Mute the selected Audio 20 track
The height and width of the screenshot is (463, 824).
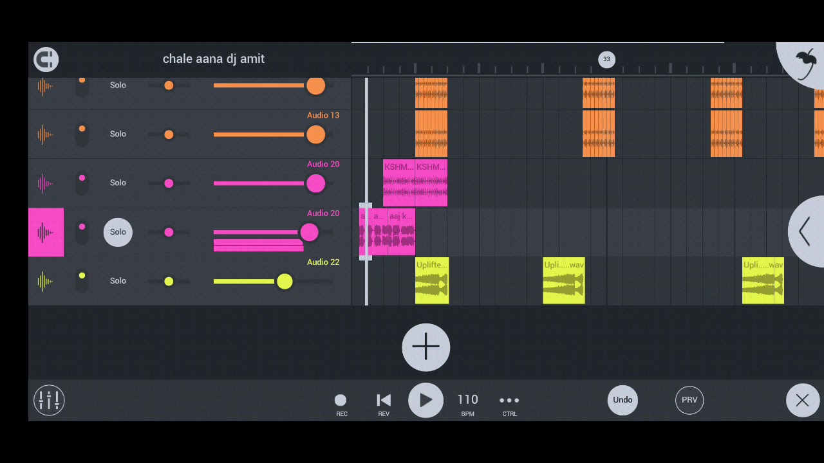point(82,232)
